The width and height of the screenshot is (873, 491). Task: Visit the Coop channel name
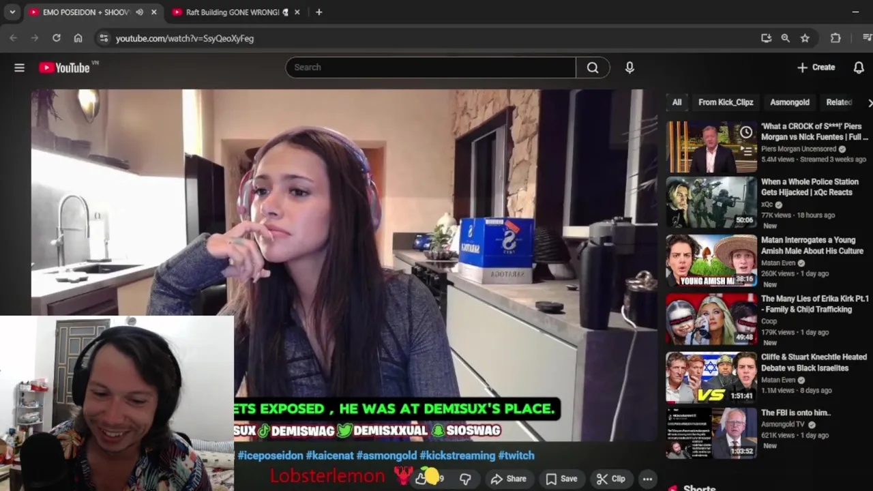(x=769, y=321)
